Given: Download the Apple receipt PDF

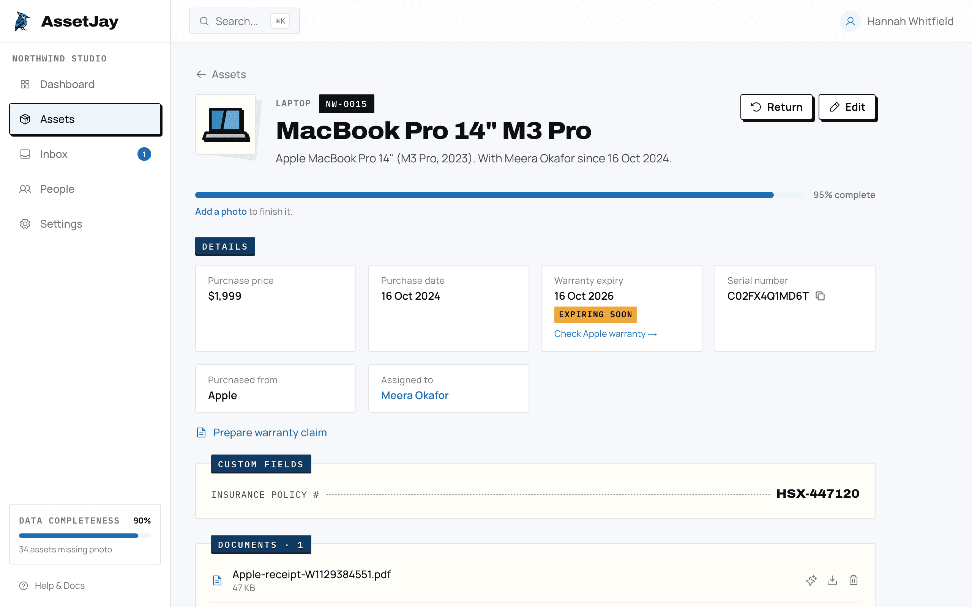Looking at the screenshot, I should [x=832, y=580].
